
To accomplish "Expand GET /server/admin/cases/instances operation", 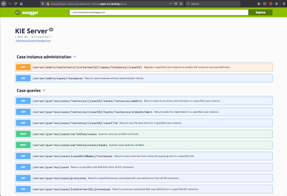I will pos(143,78).
